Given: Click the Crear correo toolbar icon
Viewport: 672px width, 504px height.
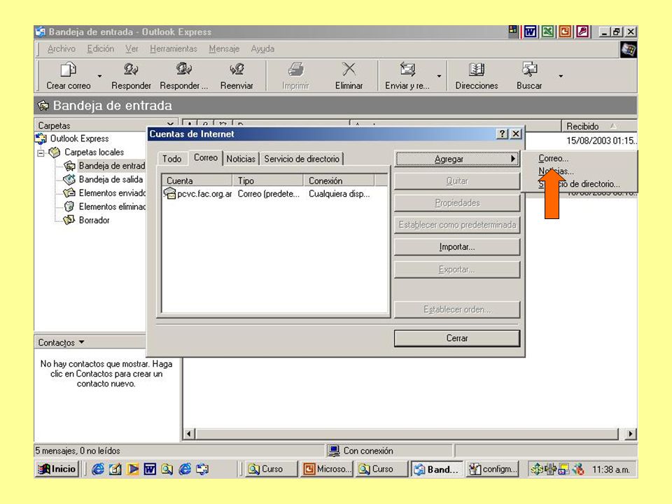Looking at the screenshot, I should click(68, 69).
